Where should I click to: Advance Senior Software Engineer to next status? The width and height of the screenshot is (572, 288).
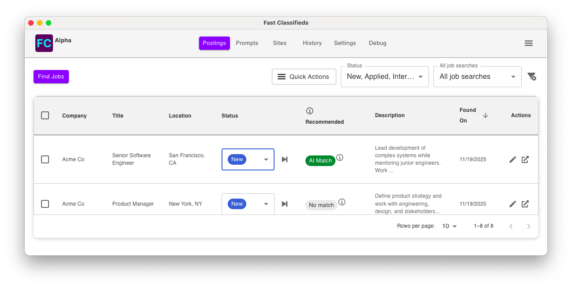click(285, 159)
